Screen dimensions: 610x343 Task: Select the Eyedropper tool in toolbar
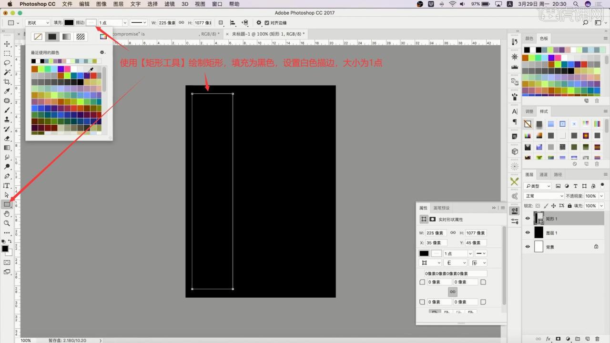pyautogui.click(x=7, y=91)
